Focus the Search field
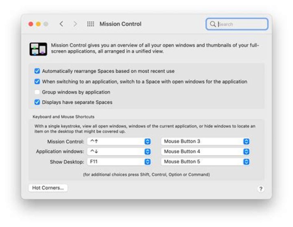Viewport: 293px width, 227px height. tap(237, 24)
